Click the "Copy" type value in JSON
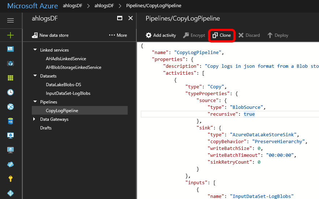The image size is (319, 199). (x=216, y=87)
